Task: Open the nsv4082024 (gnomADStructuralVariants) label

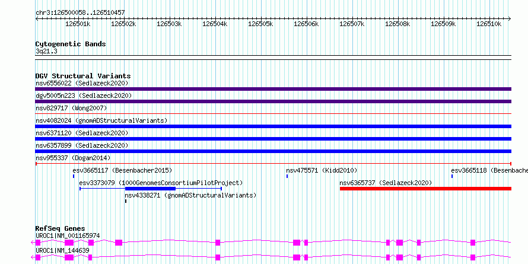Action: 101,120
